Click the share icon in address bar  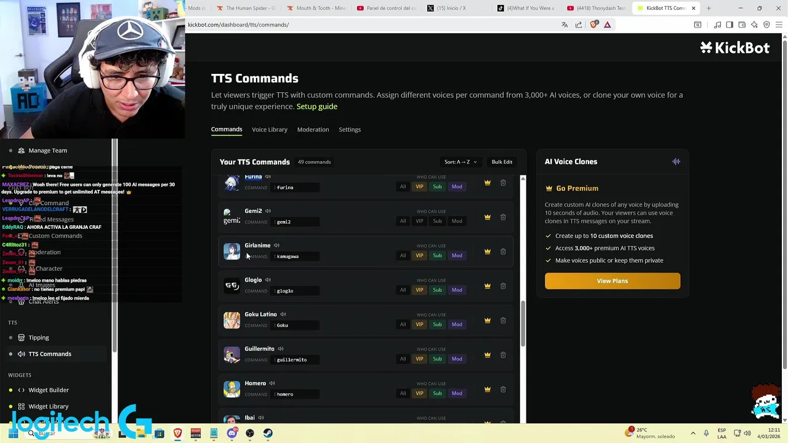tap(579, 25)
